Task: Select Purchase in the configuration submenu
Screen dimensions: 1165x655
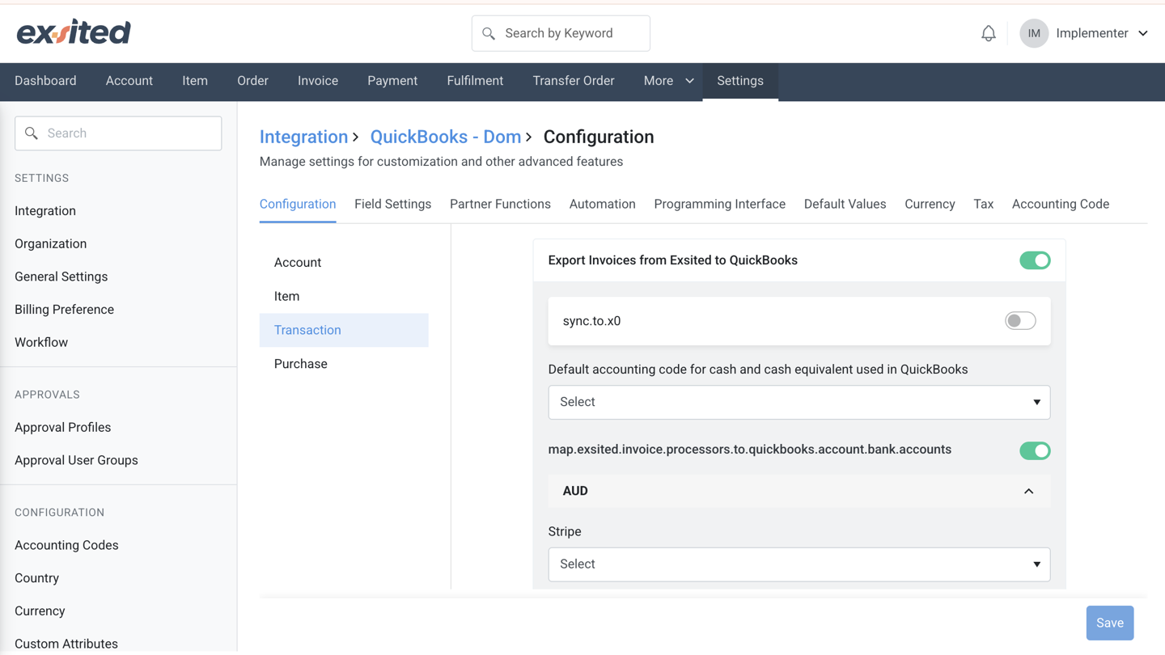Action: (344, 364)
